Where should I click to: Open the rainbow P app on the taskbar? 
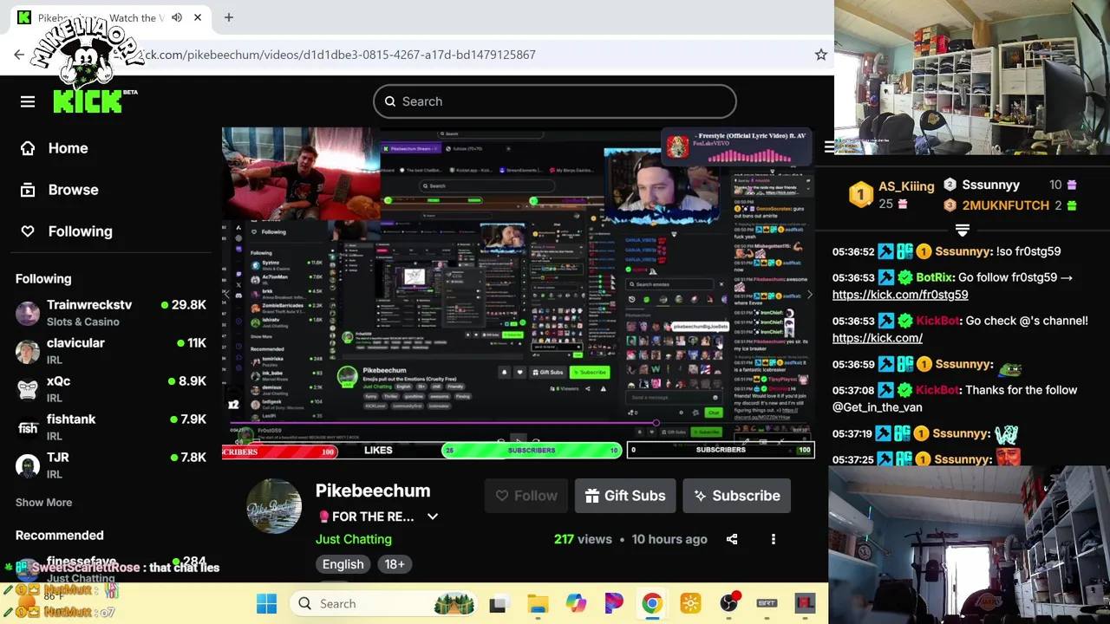(614, 604)
